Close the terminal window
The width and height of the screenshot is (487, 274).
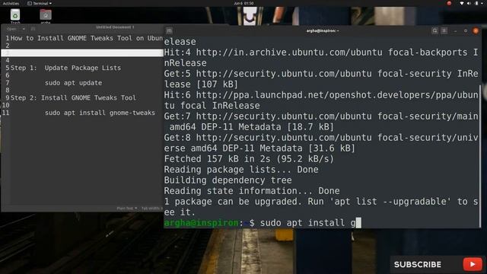pyautogui.click(x=476, y=30)
